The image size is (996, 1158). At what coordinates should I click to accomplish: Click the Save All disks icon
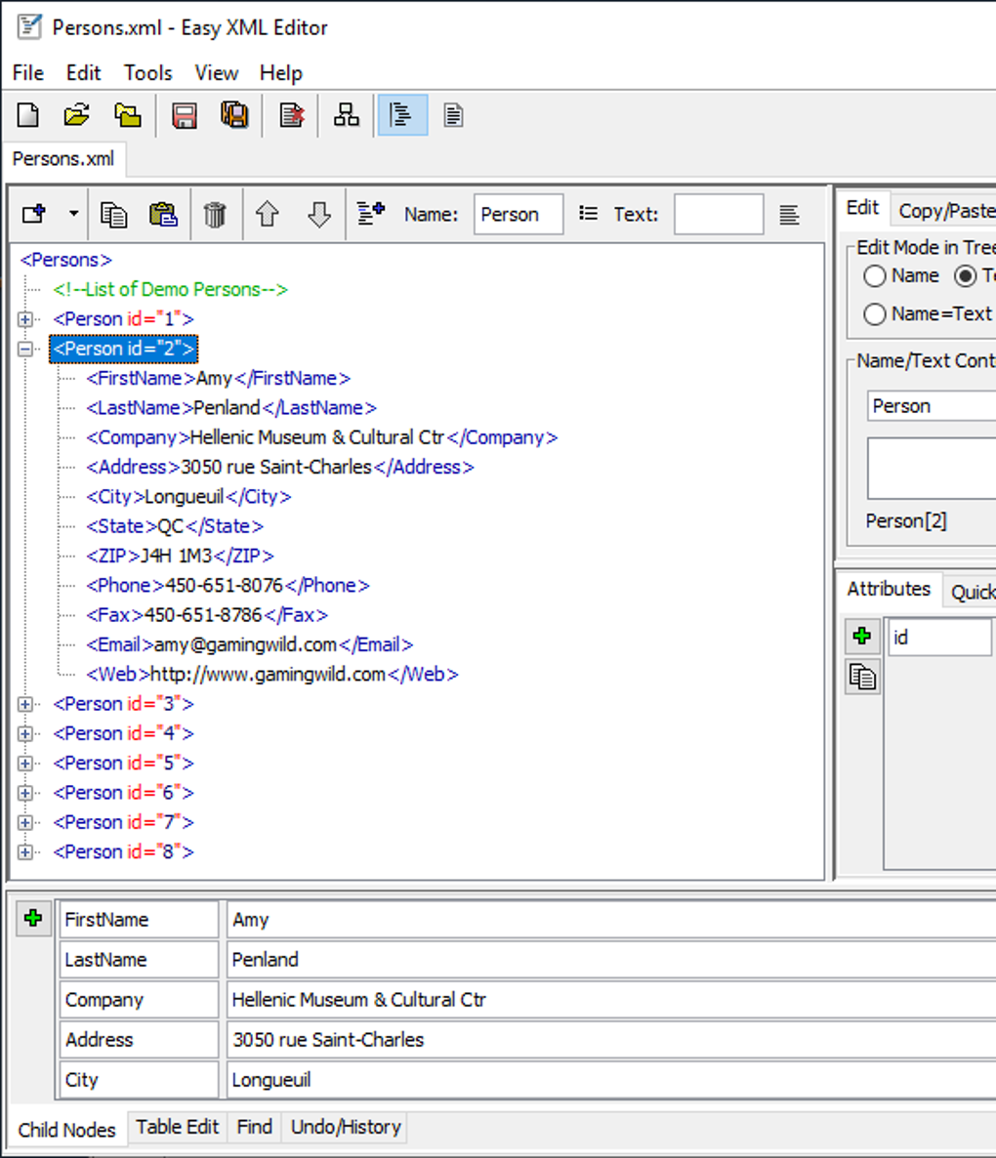click(x=234, y=115)
